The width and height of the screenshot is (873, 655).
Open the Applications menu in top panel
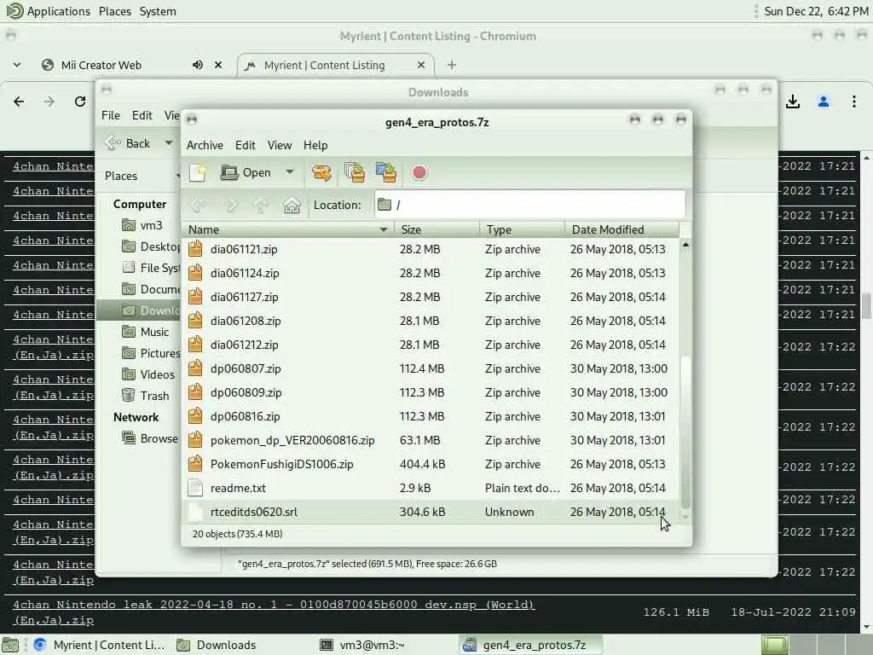[x=49, y=11]
